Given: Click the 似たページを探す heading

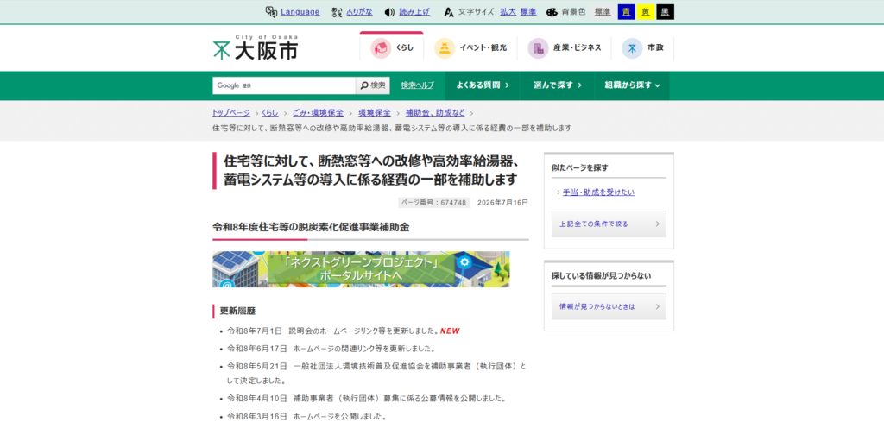Looking at the screenshot, I should pos(579,167).
